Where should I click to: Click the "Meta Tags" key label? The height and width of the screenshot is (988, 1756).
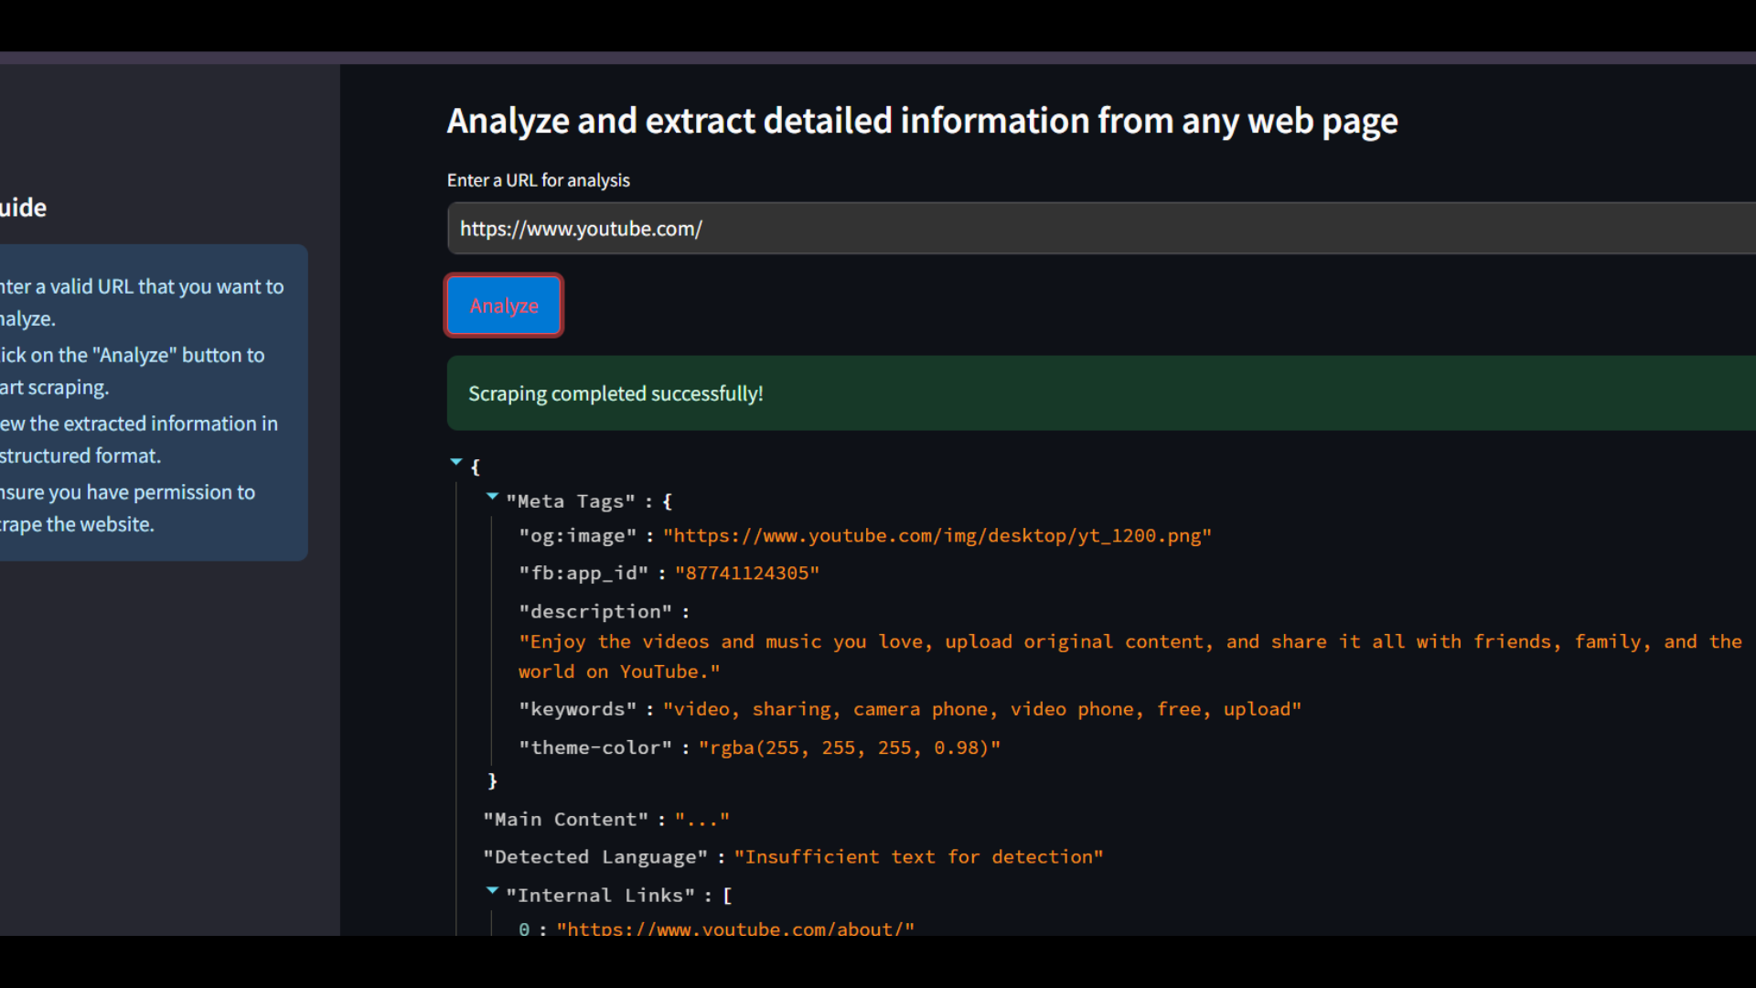(x=571, y=501)
